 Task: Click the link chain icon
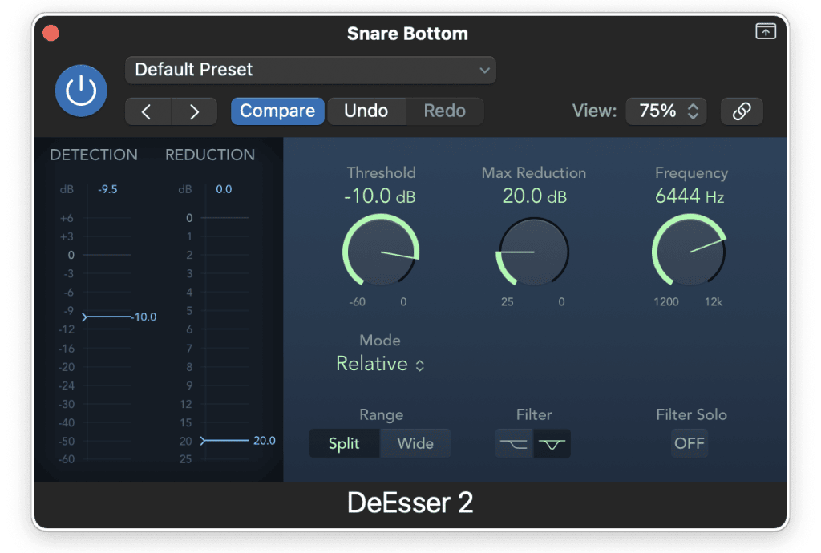(742, 111)
